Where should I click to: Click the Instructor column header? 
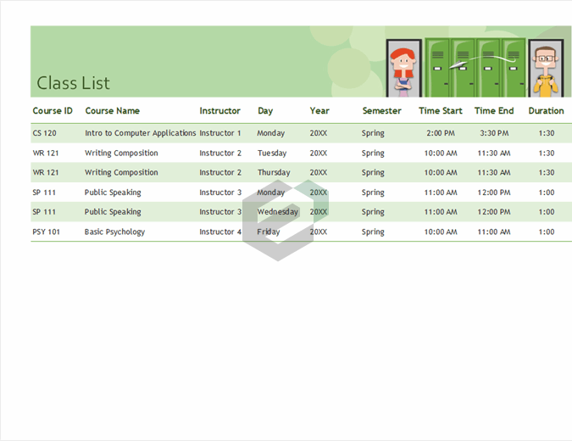coord(220,111)
